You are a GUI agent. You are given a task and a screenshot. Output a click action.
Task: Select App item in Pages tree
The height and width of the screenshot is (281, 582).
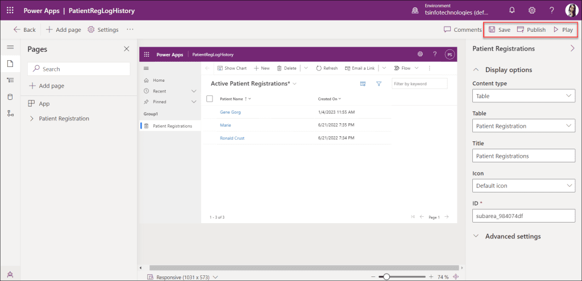pyautogui.click(x=39, y=104)
